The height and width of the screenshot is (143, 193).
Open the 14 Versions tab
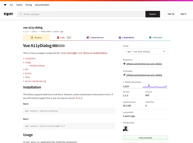click(156, 37)
